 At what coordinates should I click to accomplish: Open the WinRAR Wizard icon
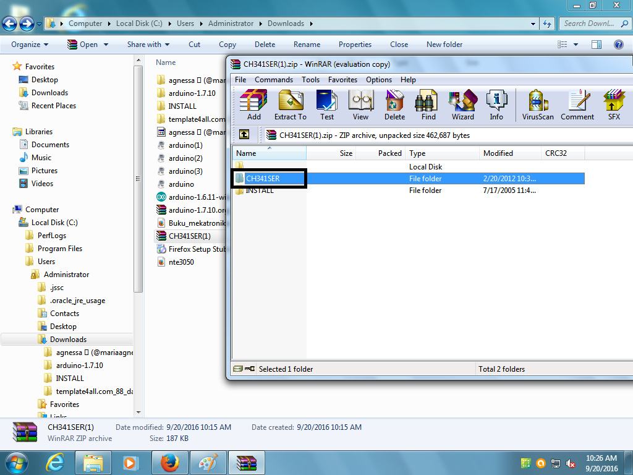[x=462, y=105]
